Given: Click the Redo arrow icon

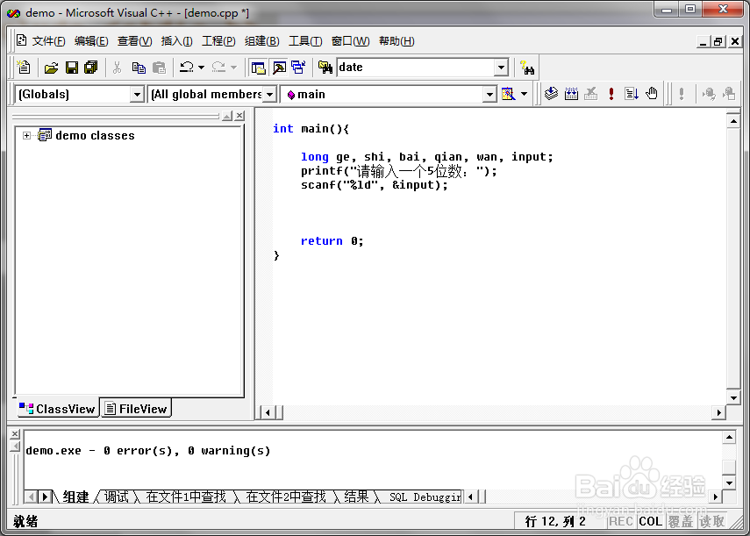Looking at the screenshot, I should click(218, 68).
